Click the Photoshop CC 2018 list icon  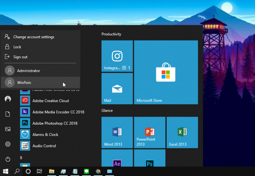[25, 123]
